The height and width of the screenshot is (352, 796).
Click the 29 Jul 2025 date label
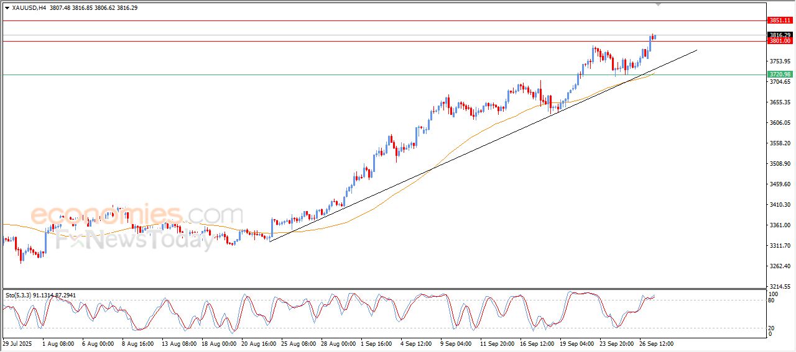tap(17, 343)
